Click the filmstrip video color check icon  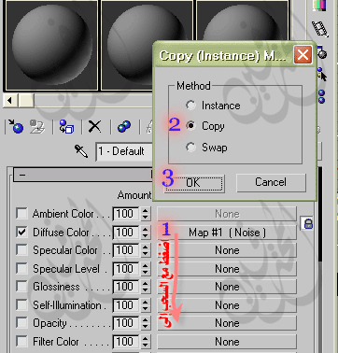(x=320, y=29)
